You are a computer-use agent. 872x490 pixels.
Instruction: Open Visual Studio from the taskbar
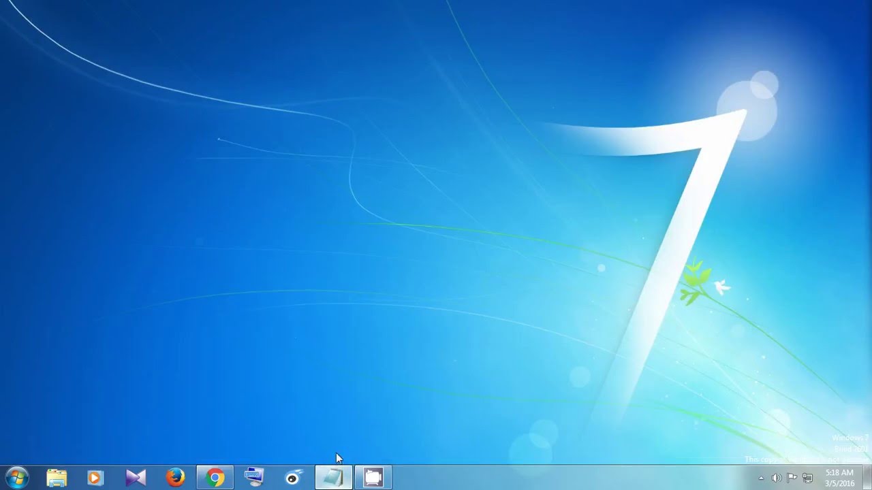tap(136, 478)
